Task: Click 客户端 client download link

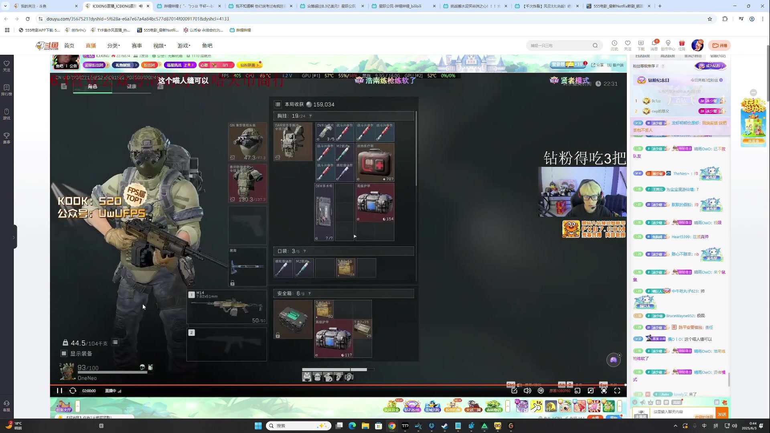Action: (x=616, y=65)
